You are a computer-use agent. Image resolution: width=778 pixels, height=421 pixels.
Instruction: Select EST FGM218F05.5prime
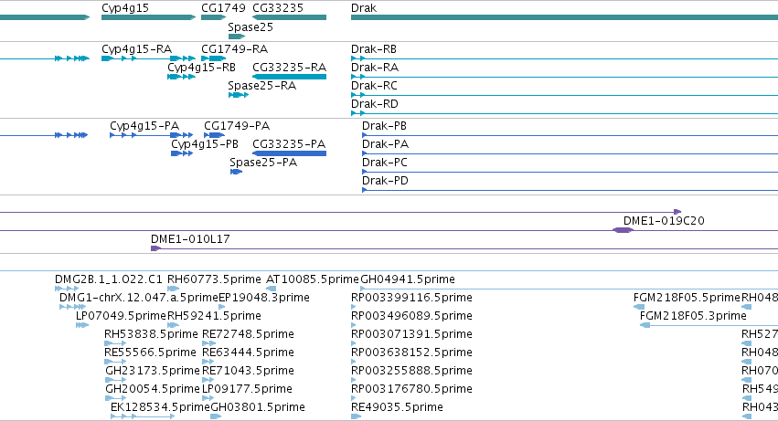[687, 298]
